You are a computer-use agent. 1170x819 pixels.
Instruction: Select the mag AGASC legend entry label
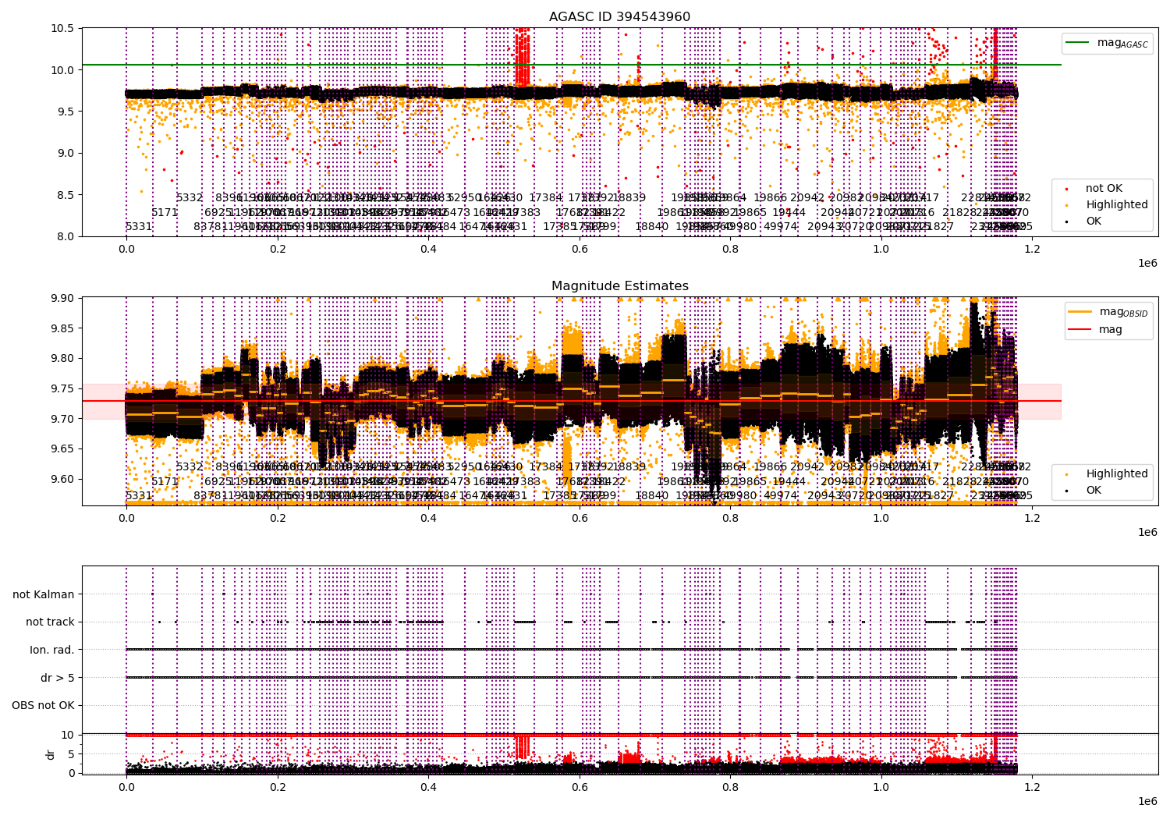pos(1122,43)
